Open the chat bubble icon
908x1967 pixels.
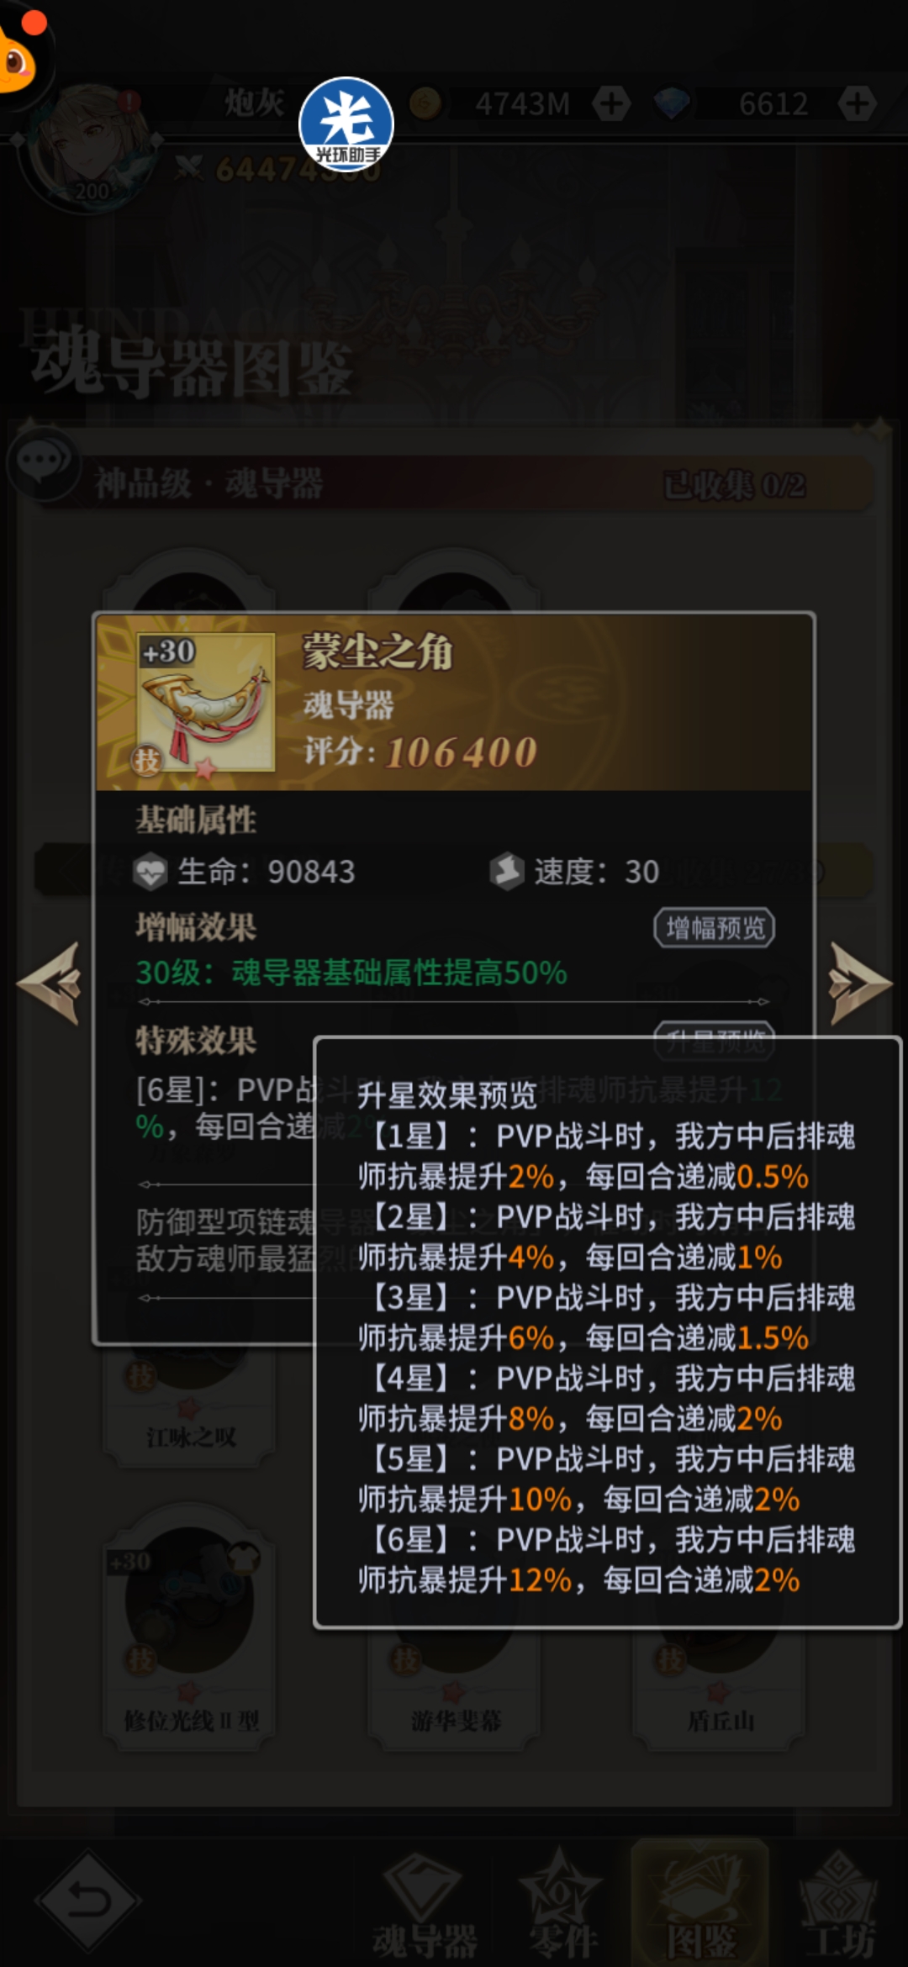44,464
